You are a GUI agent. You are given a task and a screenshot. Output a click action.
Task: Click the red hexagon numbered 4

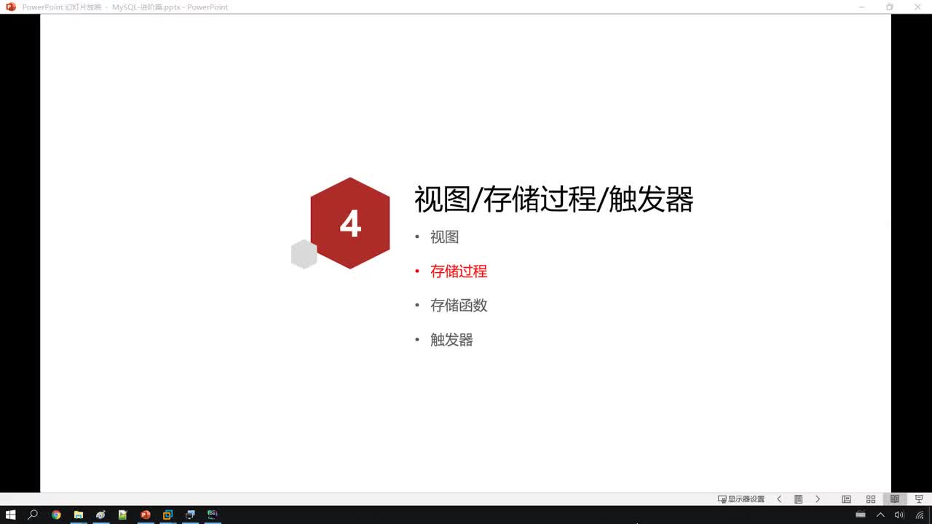tap(350, 223)
